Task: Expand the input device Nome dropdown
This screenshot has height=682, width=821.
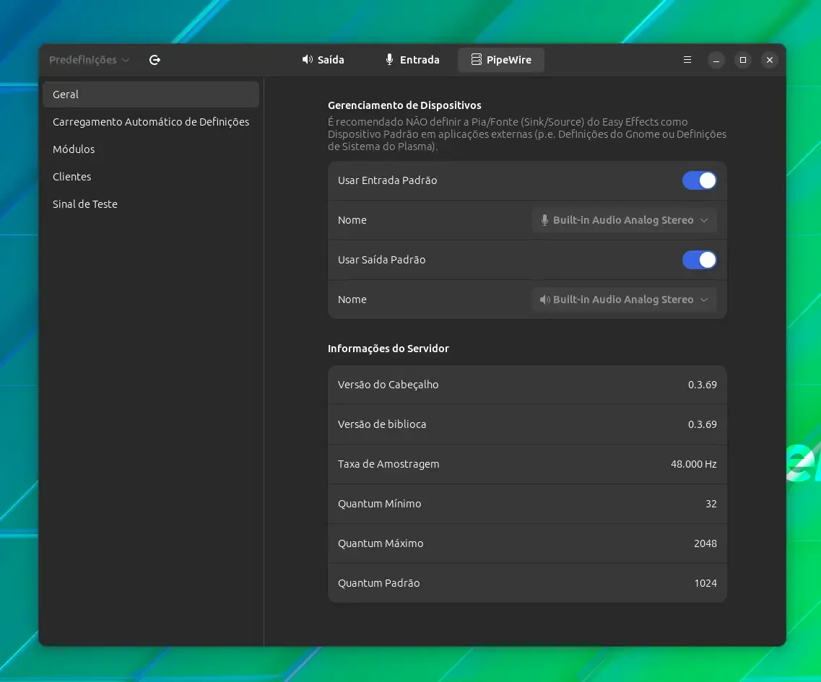Action: pos(624,220)
